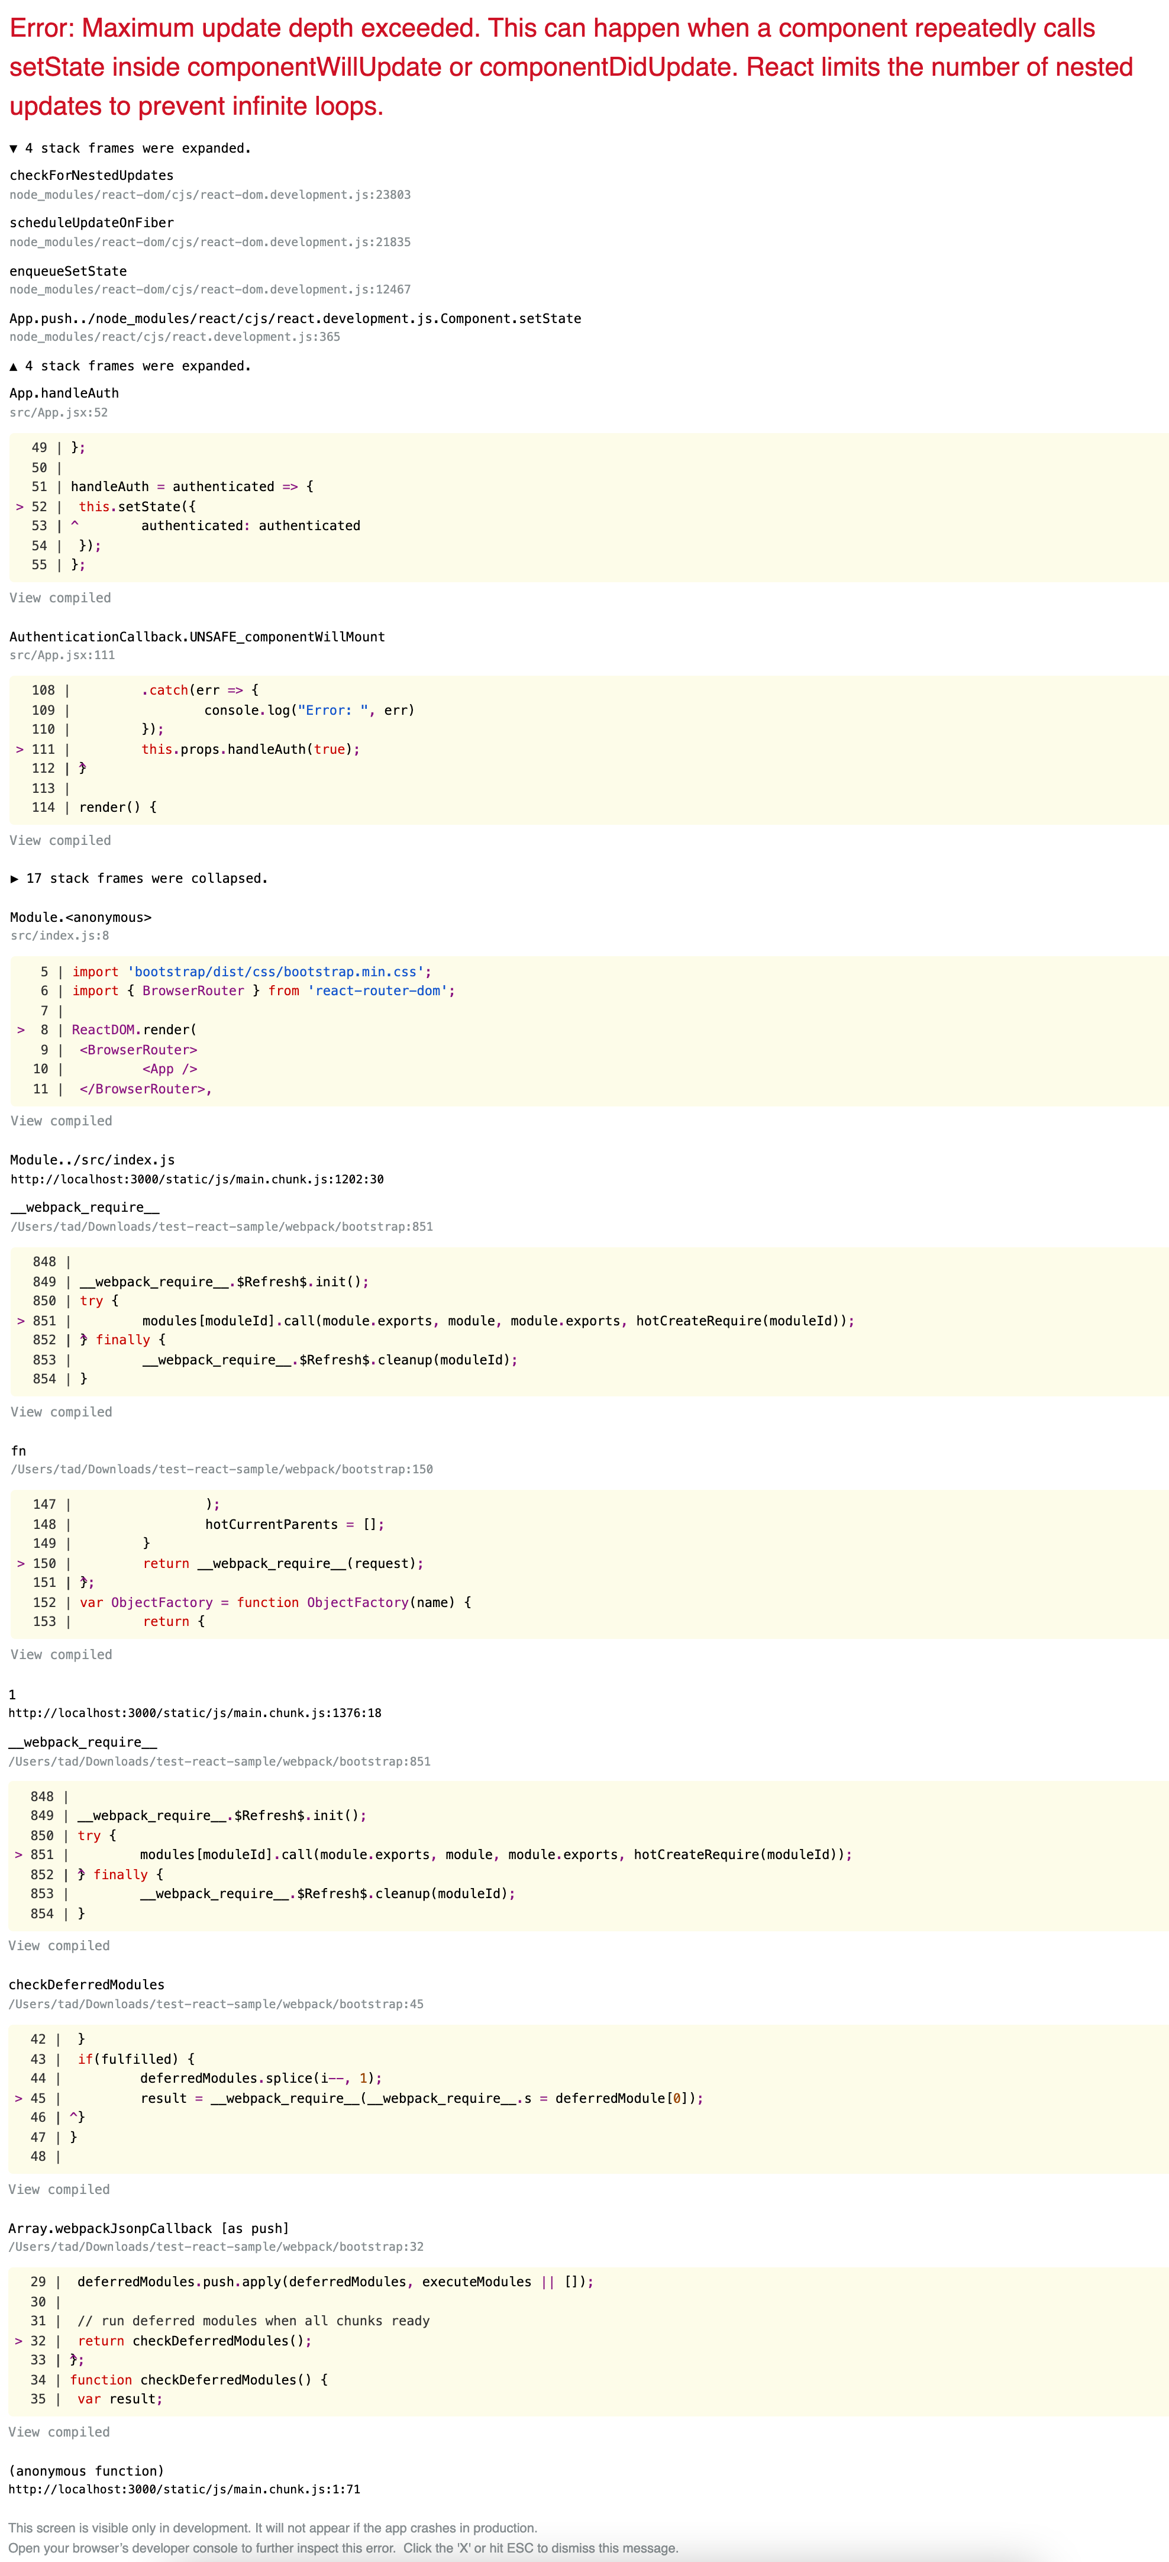Viewport: 1169px width, 2562px height.
Task: Click View compiled under App.handleAuth
Action: coord(59,598)
